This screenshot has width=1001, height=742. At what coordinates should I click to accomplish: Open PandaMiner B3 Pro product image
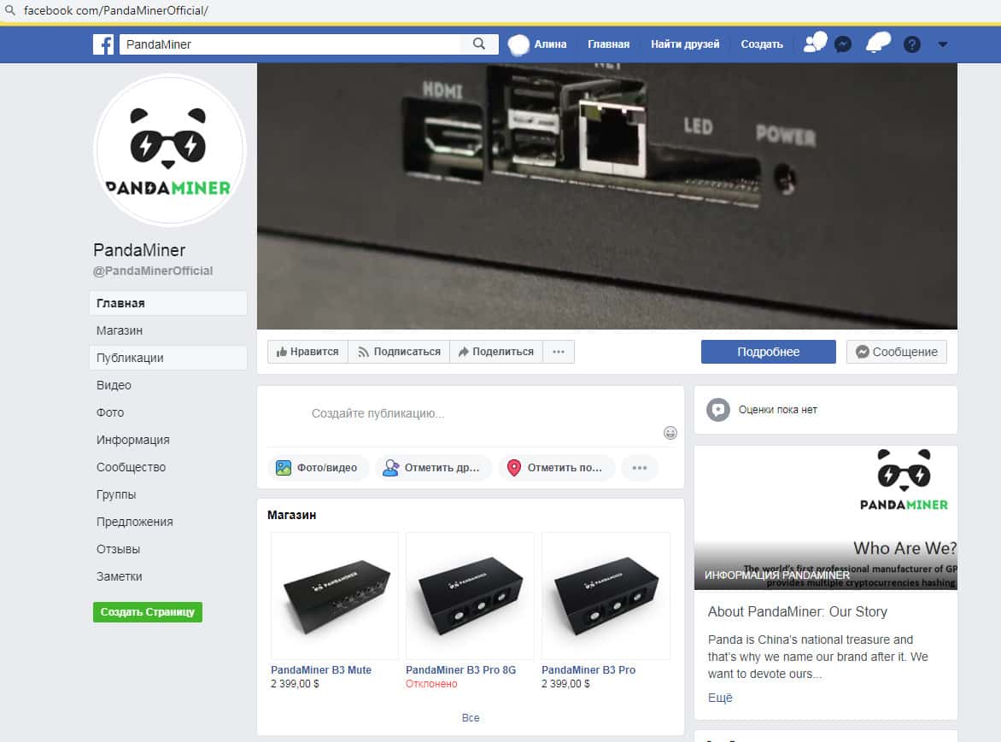606,596
